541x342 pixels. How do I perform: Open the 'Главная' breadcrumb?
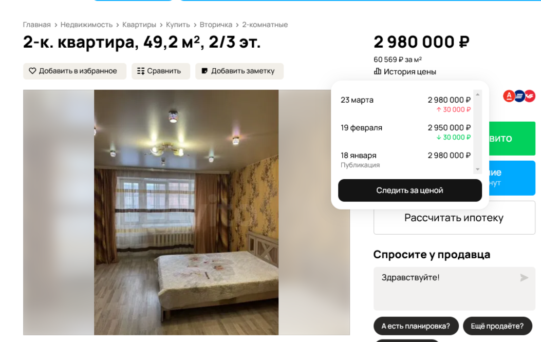(36, 25)
